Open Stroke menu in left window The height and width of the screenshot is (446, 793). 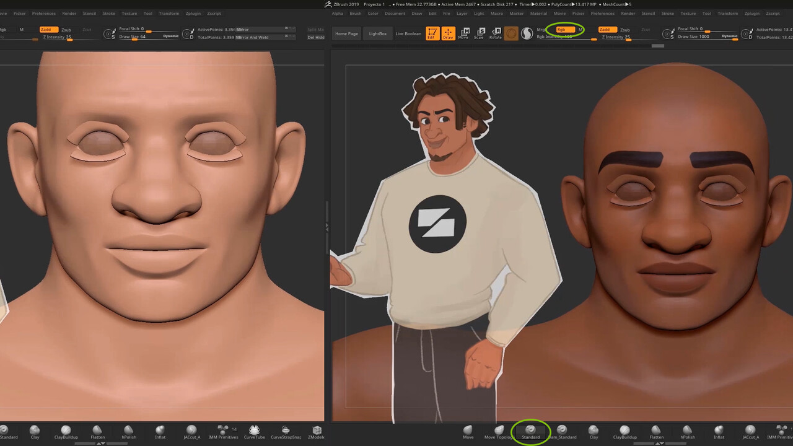pyautogui.click(x=108, y=13)
